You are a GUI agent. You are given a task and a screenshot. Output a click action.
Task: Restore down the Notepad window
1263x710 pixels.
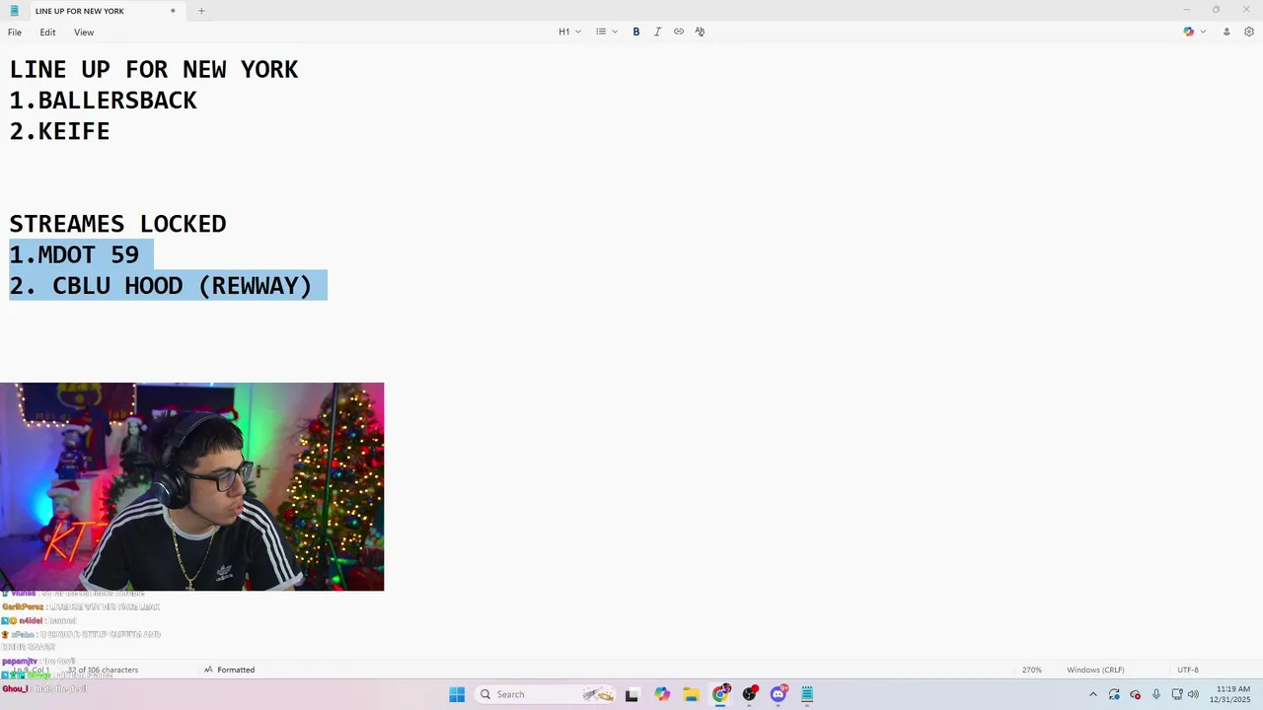[x=1216, y=10]
